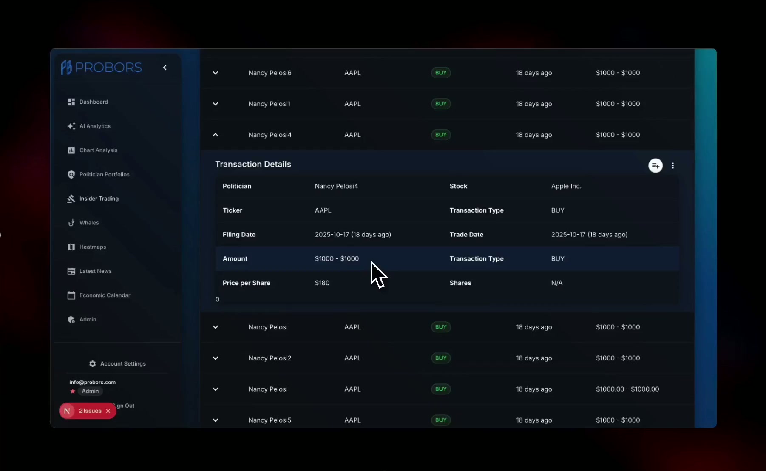Click the Whales hook icon
This screenshot has width=766, height=471.
[71, 223]
